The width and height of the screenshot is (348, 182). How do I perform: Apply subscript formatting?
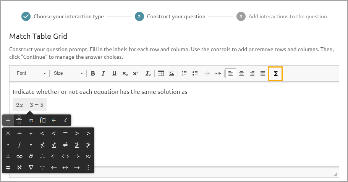(125, 73)
